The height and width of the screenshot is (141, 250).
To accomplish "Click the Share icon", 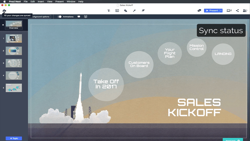I will coord(237,11).
